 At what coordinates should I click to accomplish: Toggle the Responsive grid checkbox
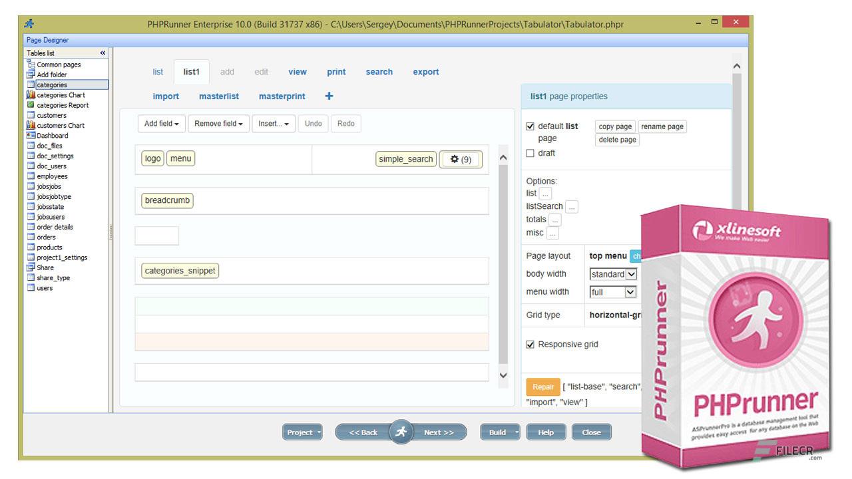531,345
